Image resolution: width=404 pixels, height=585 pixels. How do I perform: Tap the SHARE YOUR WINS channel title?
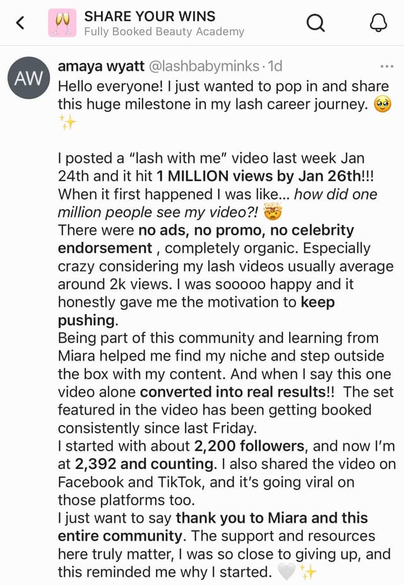[x=150, y=16]
